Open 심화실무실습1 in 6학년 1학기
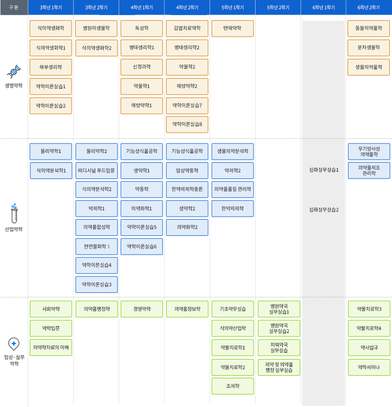This screenshot has width=392, height=407. pos(324,170)
